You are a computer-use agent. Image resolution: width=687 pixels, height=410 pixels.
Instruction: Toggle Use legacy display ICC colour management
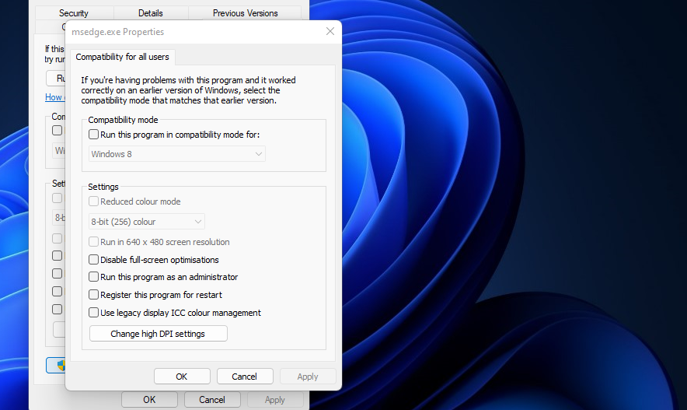point(93,313)
